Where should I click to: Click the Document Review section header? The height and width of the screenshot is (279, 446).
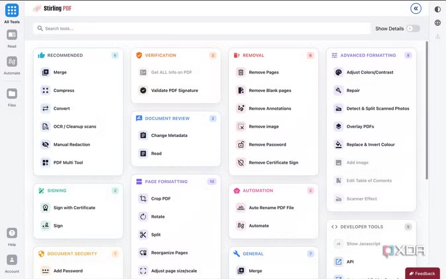[176, 119]
